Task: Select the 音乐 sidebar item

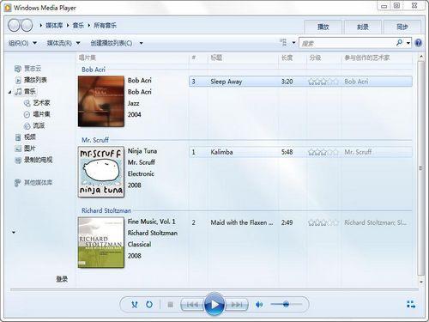Action: [x=26, y=91]
